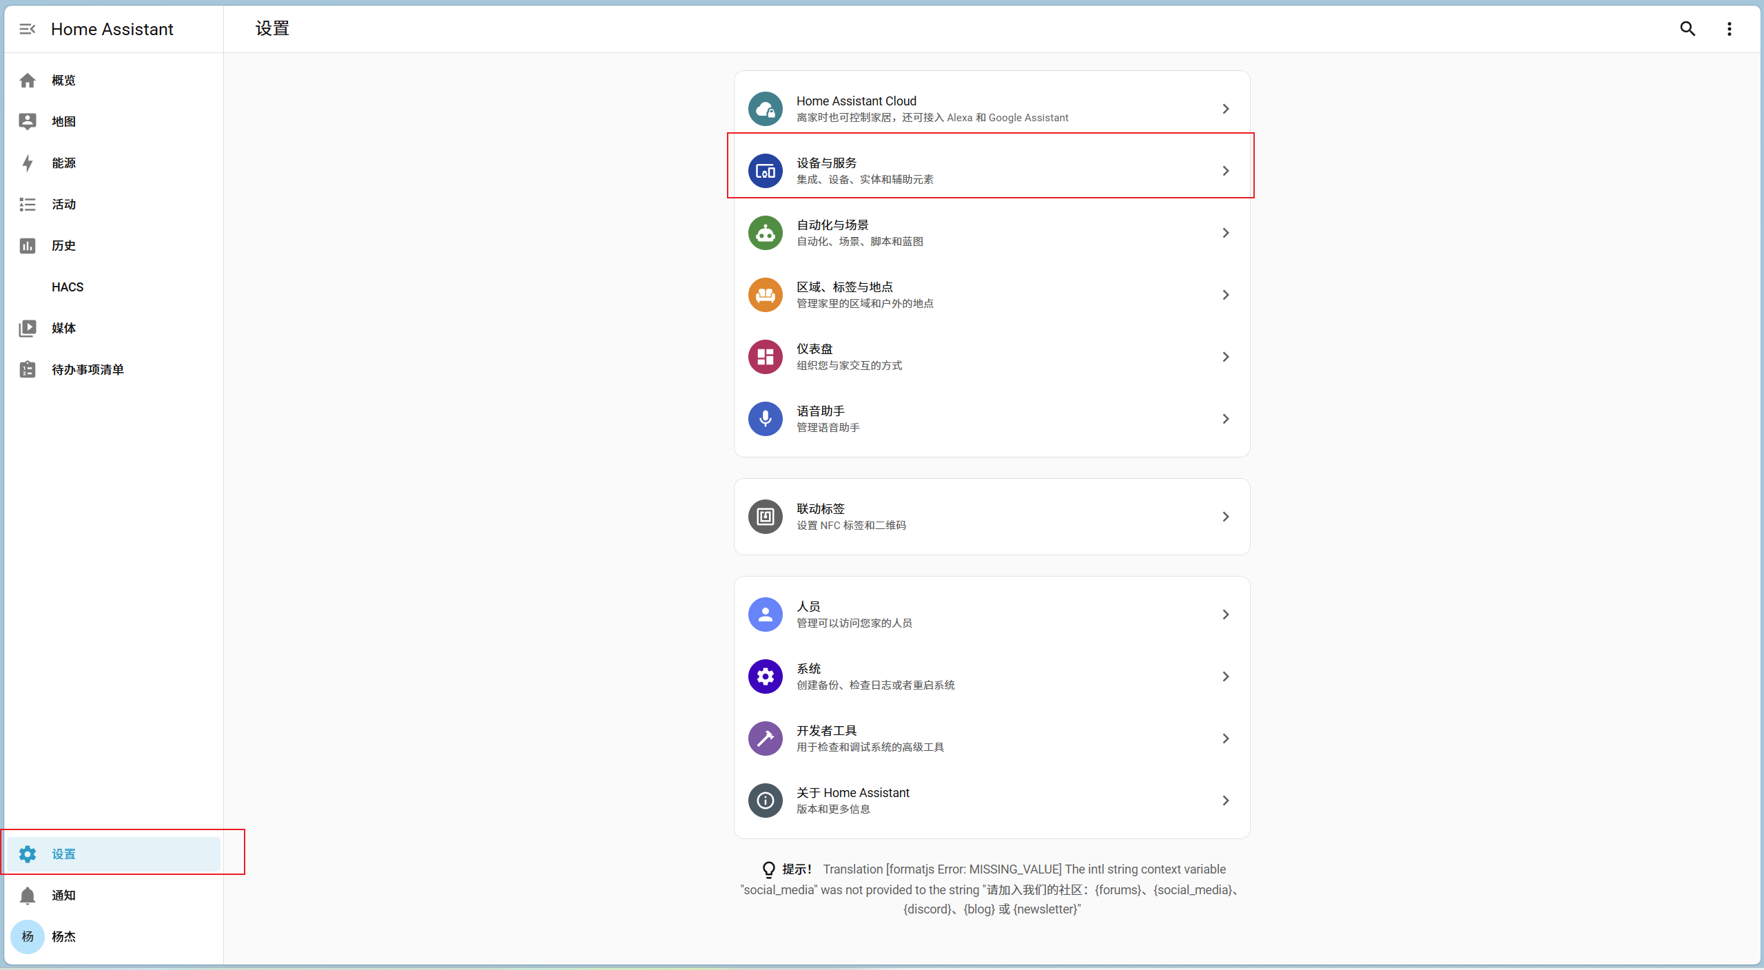
Task: Click the search magnifier icon
Action: [x=1688, y=29]
